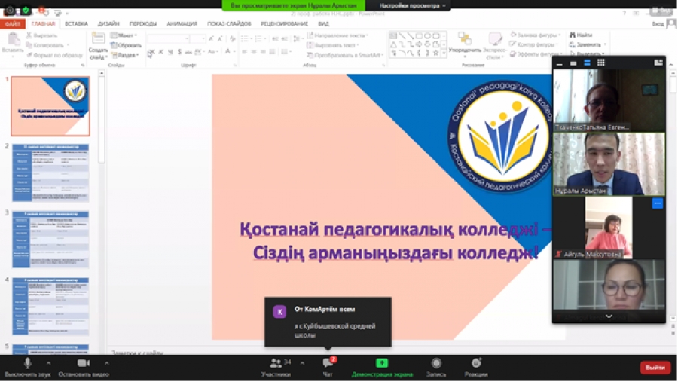Open the Показ слайдов tab

(x=229, y=24)
